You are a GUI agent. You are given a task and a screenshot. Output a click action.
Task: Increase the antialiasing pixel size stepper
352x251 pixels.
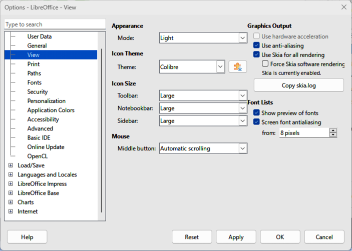333,130
